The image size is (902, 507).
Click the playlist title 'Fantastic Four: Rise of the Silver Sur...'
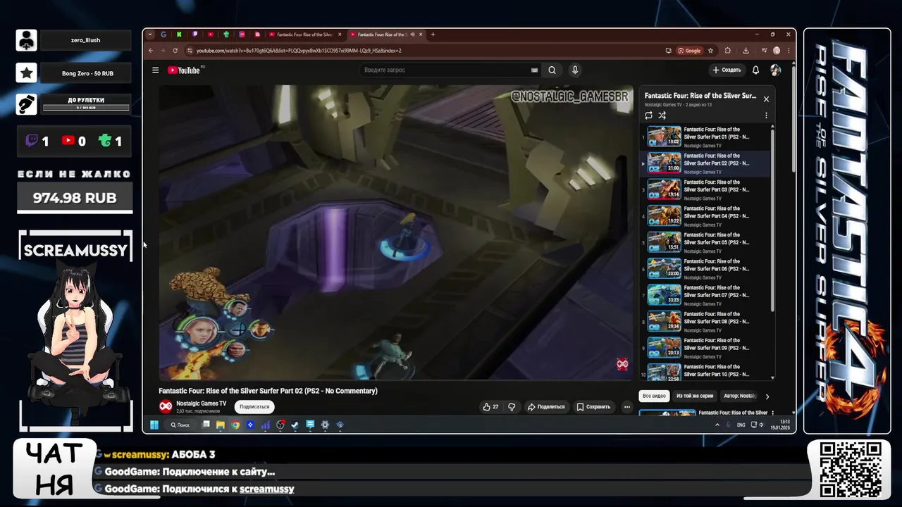click(x=700, y=96)
